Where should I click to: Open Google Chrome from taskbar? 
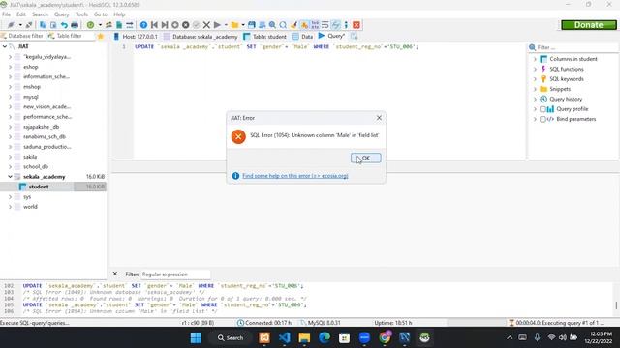click(x=385, y=337)
